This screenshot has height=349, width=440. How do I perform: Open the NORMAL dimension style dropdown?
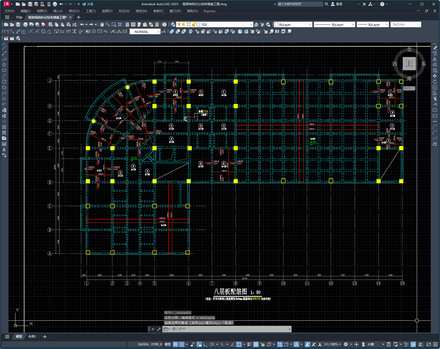[x=145, y=32]
